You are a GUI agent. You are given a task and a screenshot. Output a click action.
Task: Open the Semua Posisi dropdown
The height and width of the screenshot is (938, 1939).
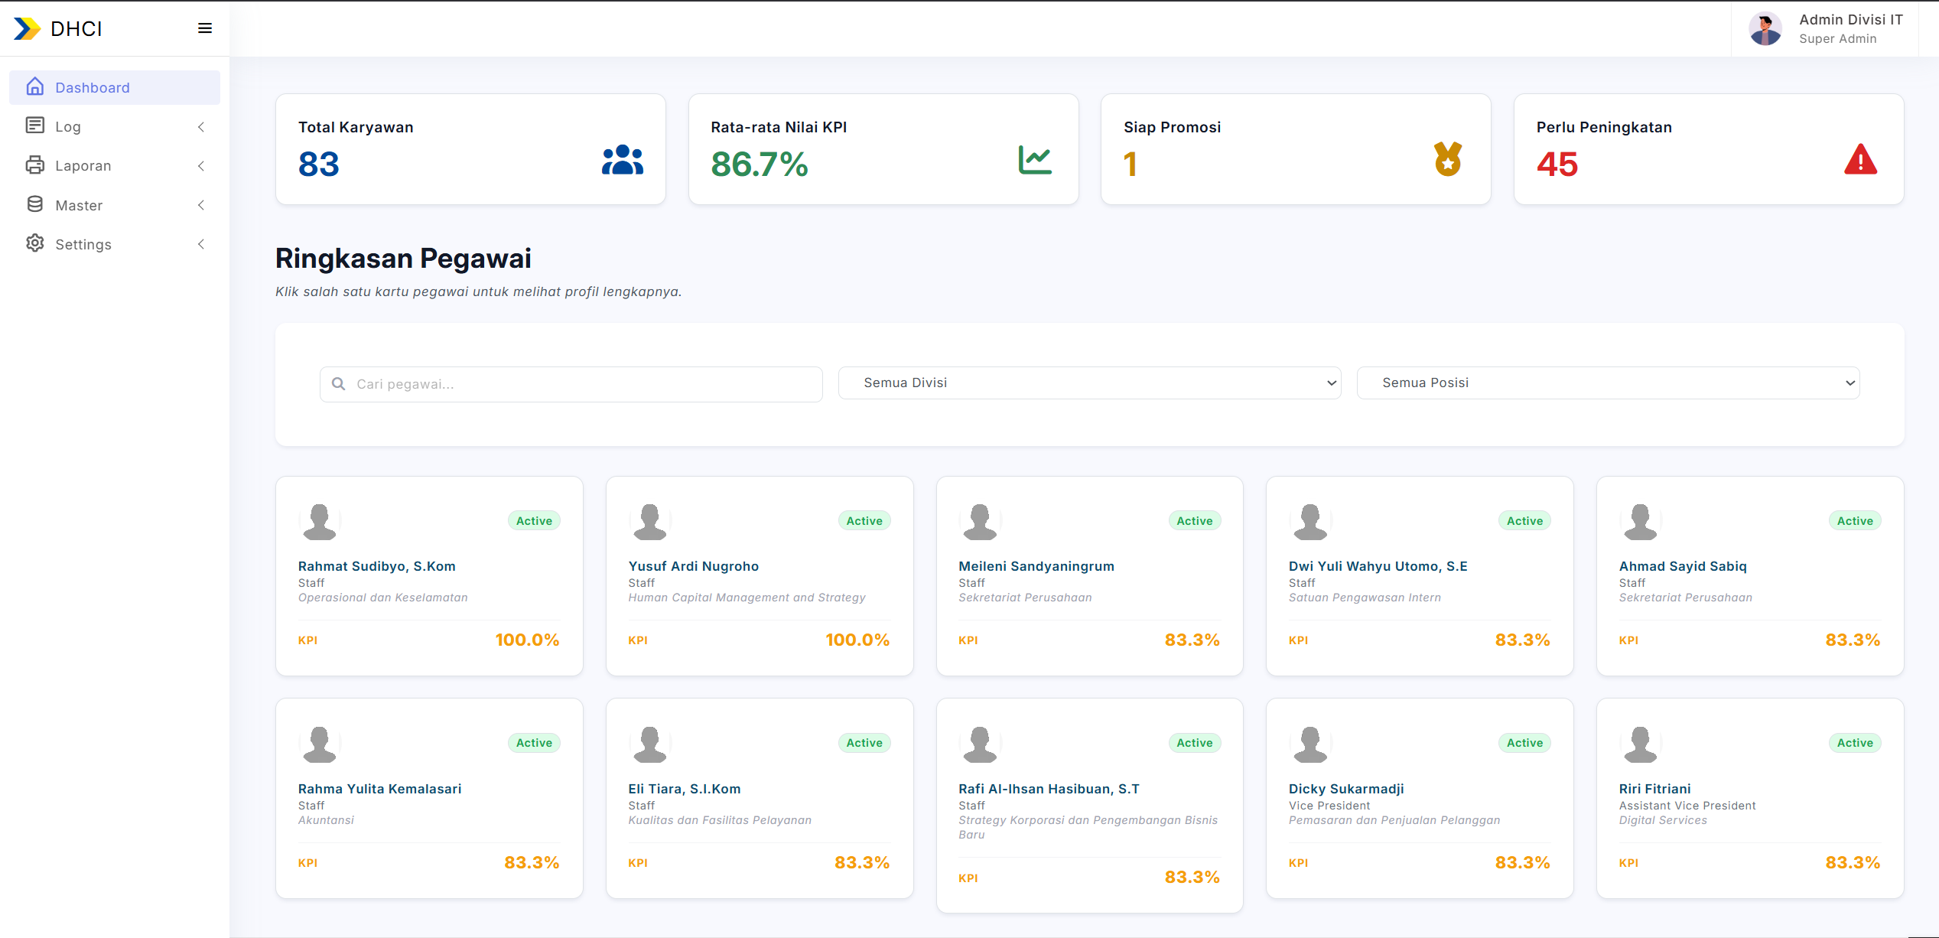(x=1608, y=383)
